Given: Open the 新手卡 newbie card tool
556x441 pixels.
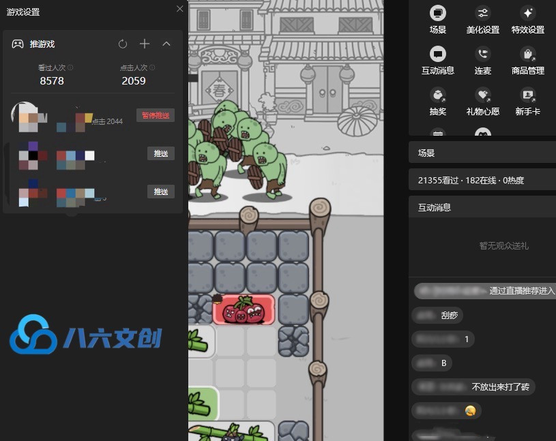Looking at the screenshot, I should 527,95.
